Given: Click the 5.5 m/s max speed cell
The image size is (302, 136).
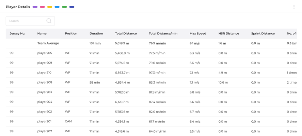Looking at the screenshot, I should (195, 131).
